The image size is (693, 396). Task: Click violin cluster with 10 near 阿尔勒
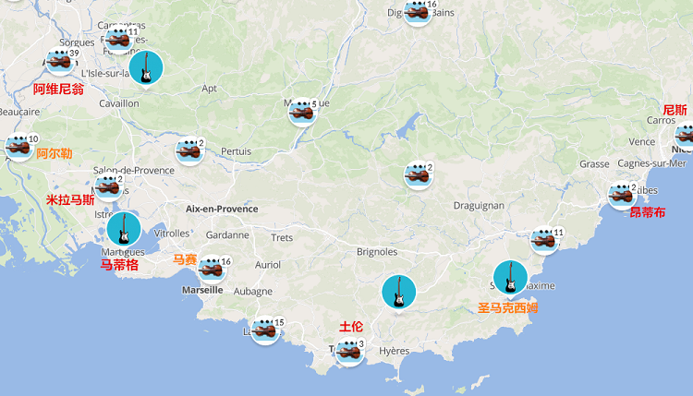point(19,147)
